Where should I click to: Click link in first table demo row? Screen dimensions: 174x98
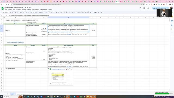[x=69, y=34]
